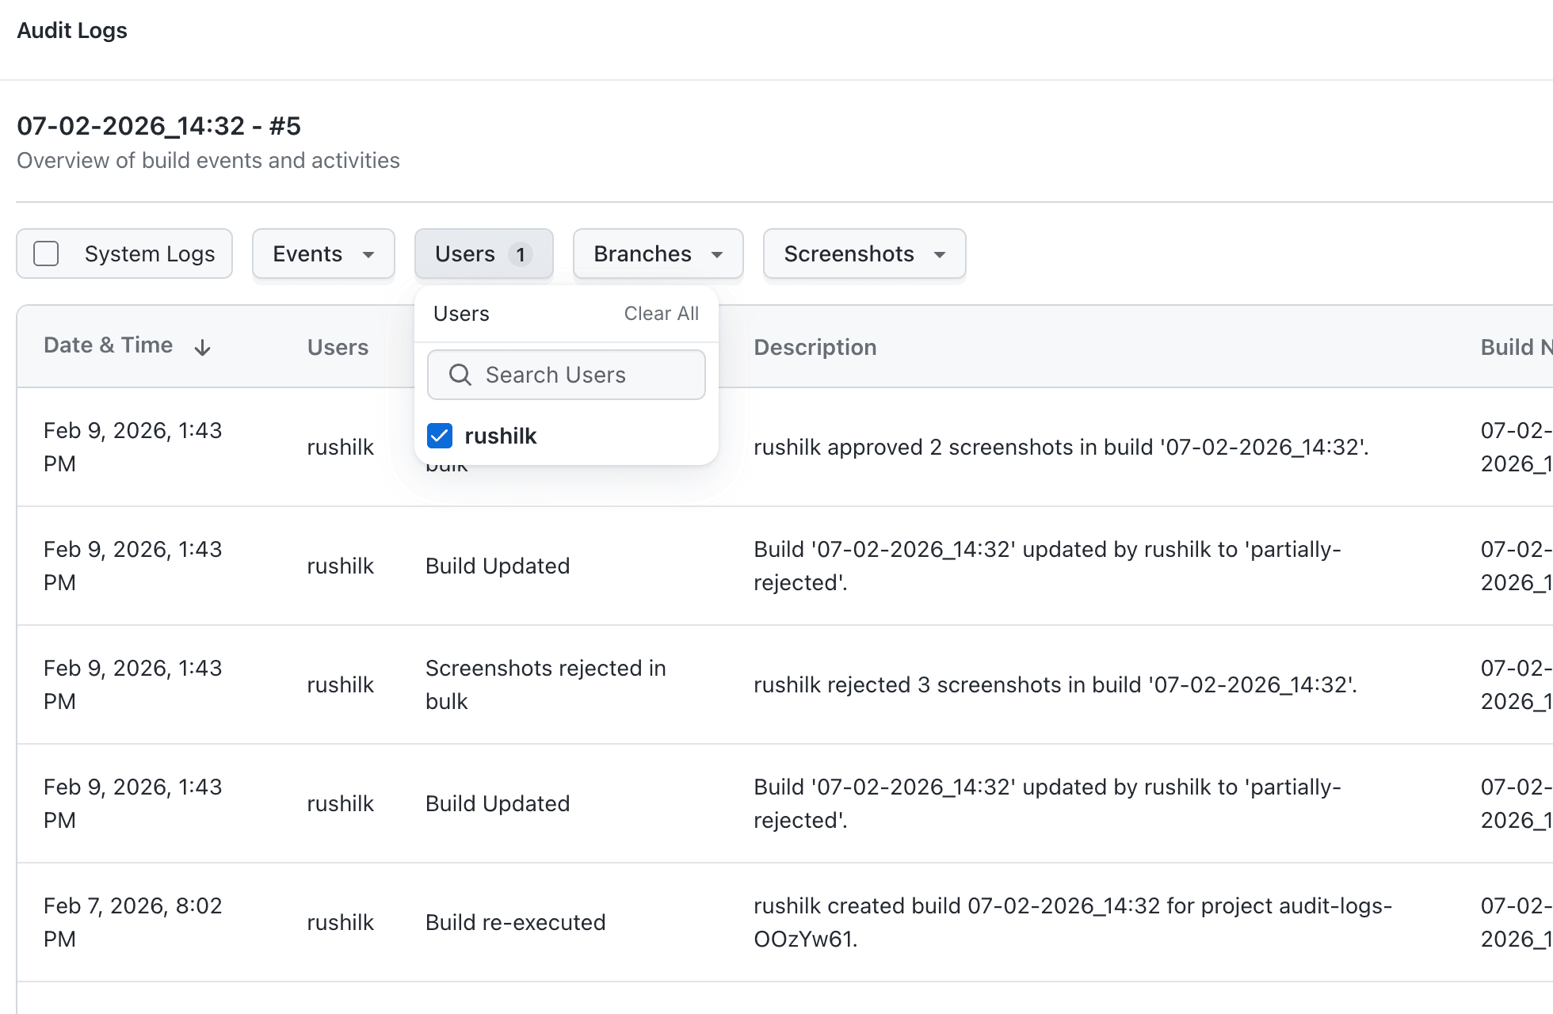
Task: Click the search magnifier icon
Action: tap(460, 375)
